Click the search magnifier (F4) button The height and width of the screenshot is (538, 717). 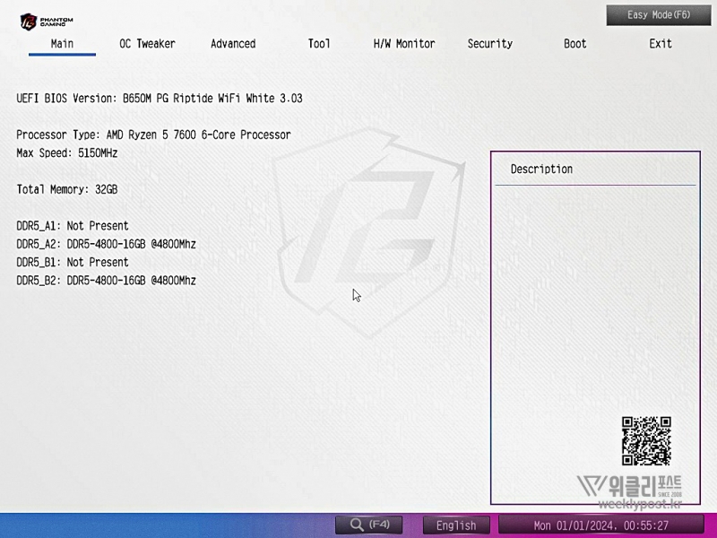(368, 525)
